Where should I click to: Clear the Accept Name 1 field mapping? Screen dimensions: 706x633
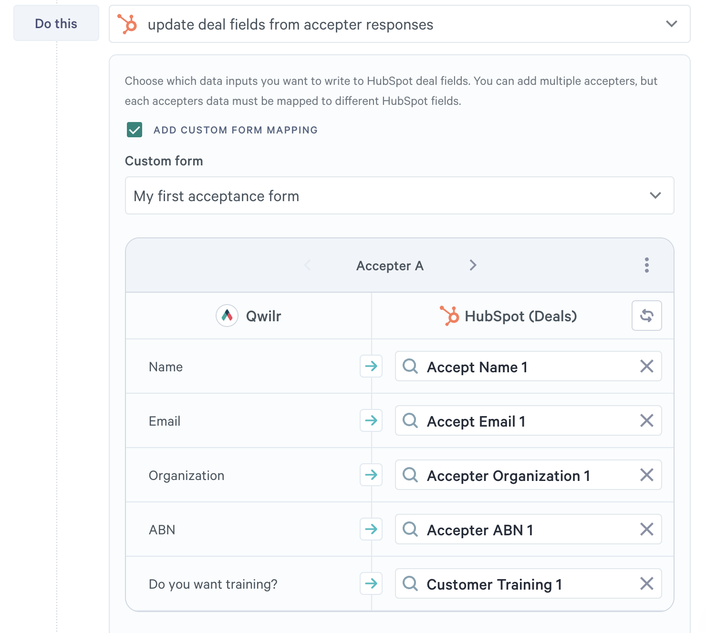coord(646,367)
